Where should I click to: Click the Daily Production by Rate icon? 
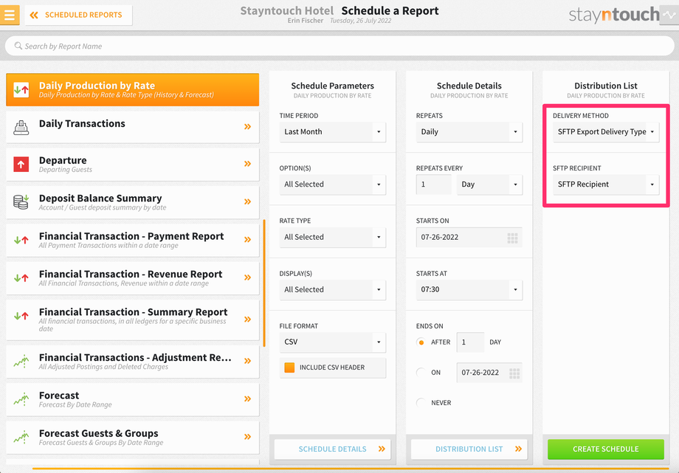click(21, 90)
